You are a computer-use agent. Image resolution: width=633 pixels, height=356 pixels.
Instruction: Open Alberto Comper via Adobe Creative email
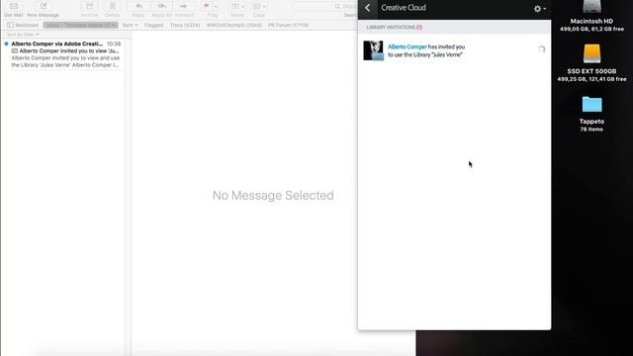pos(65,54)
